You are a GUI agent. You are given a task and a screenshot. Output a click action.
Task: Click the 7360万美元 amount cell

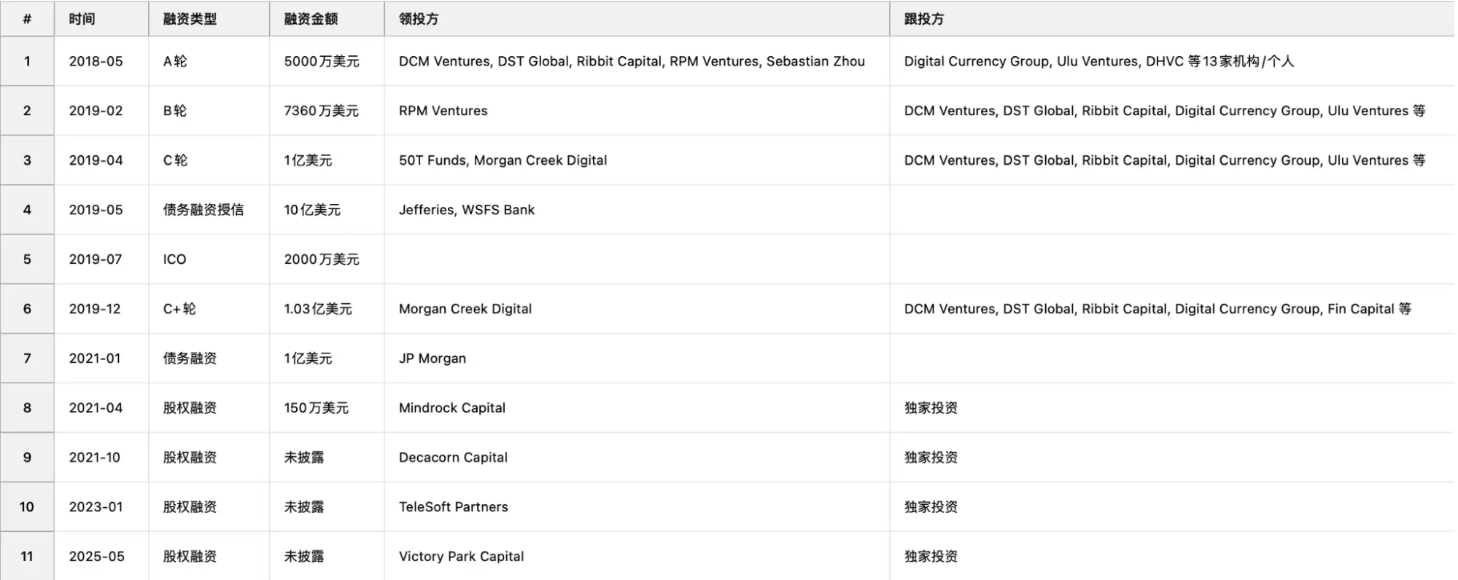click(x=327, y=111)
